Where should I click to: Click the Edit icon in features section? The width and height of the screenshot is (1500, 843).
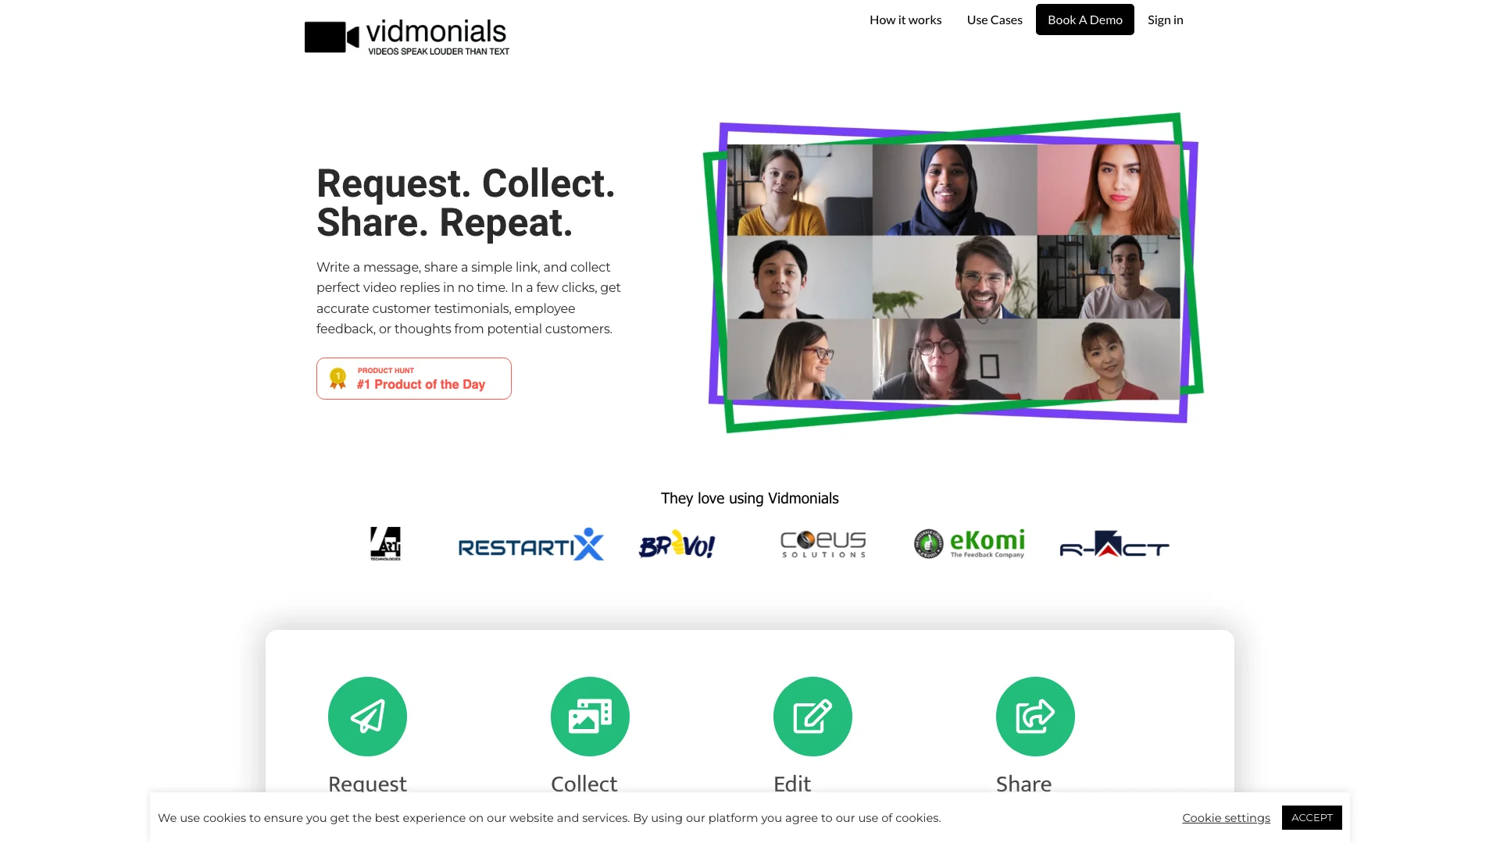812,717
